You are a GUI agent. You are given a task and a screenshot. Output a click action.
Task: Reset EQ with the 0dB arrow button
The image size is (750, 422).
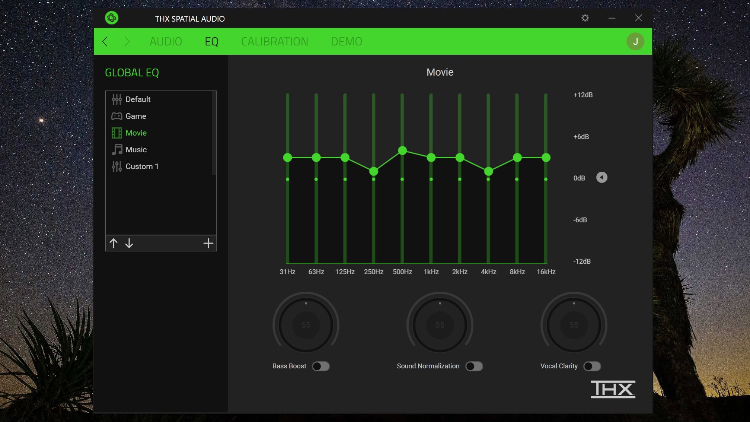[x=602, y=177]
